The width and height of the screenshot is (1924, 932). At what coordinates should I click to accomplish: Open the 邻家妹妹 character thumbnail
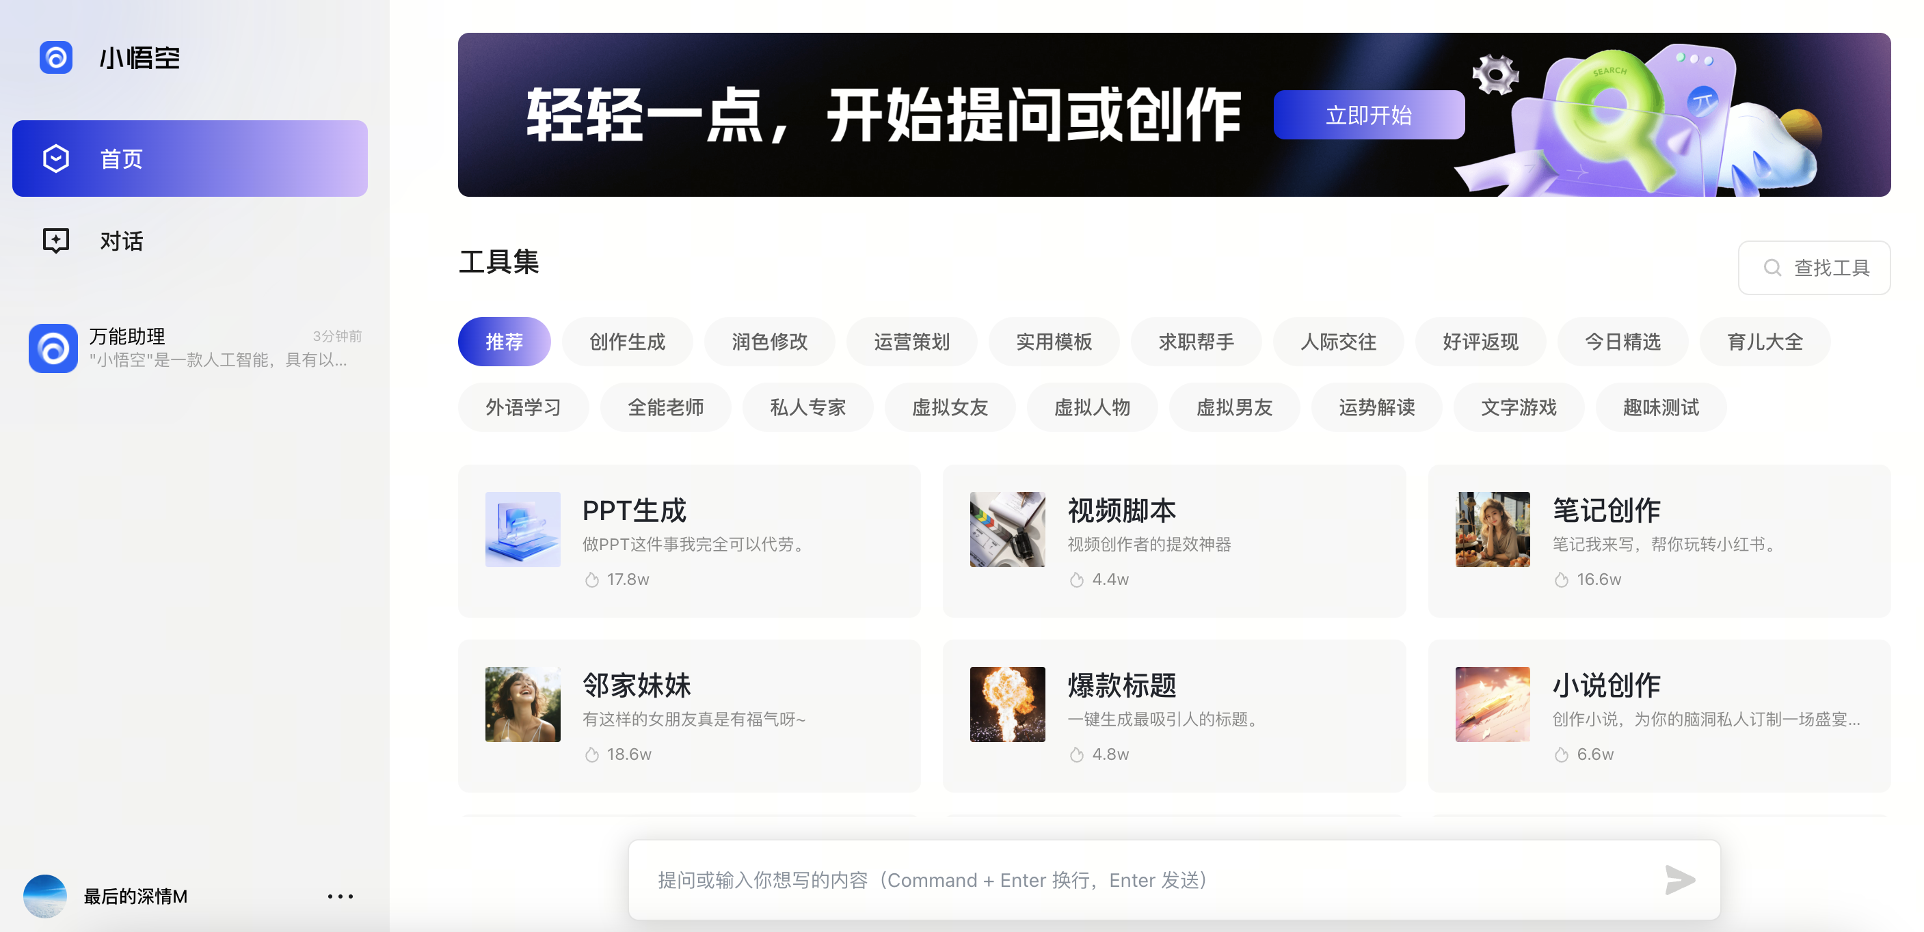click(522, 704)
